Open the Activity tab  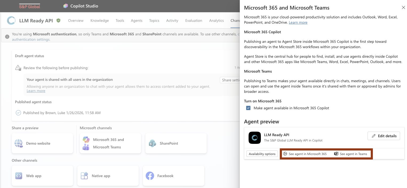click(172, 20)
